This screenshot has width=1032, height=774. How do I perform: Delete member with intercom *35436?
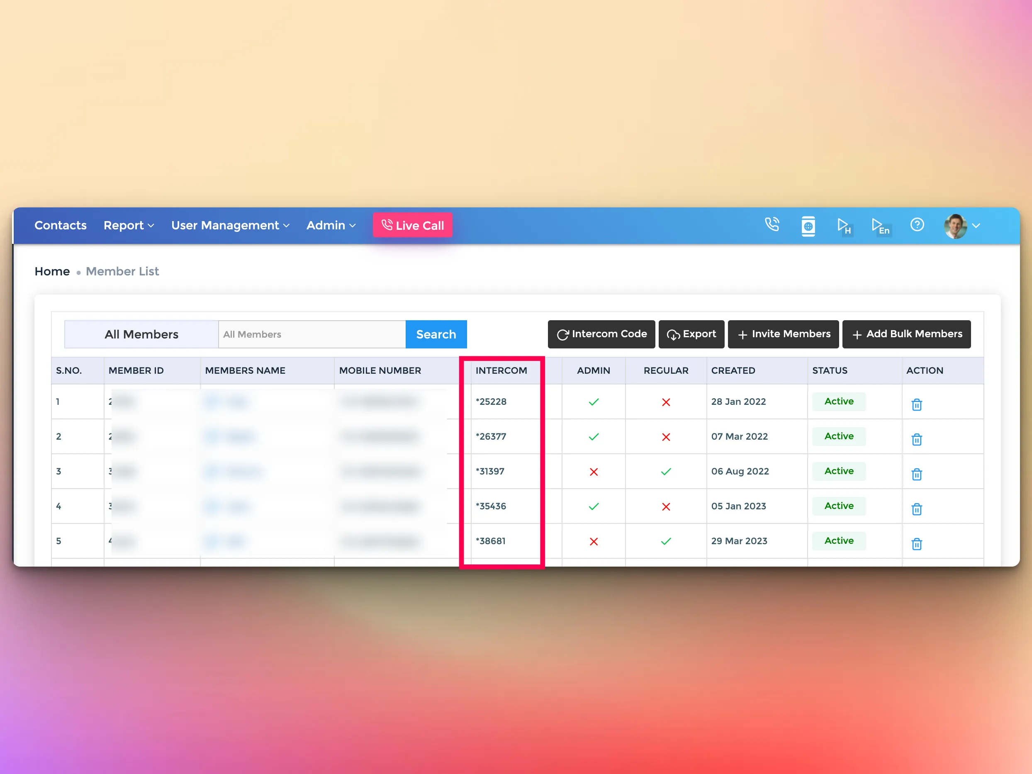(x=916, y=509)
